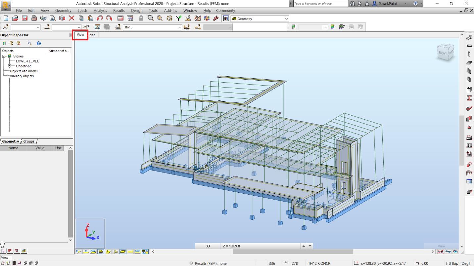
Task: Toggle node numbers display in bottom toolbar
Action: point(78,251)
